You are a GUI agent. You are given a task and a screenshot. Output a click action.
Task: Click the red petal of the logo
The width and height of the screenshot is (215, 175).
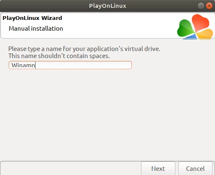(201, 22)
